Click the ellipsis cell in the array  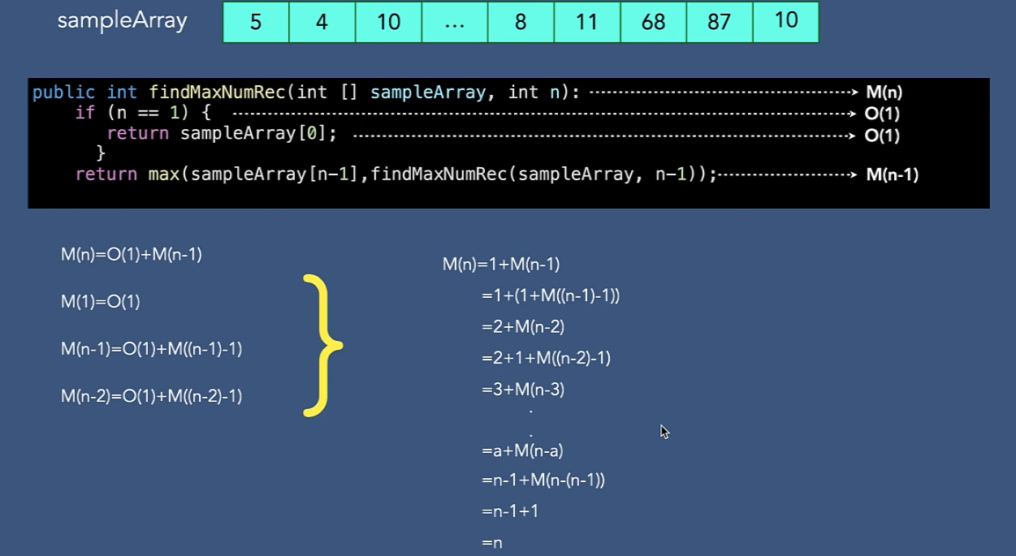click(454, 23)
